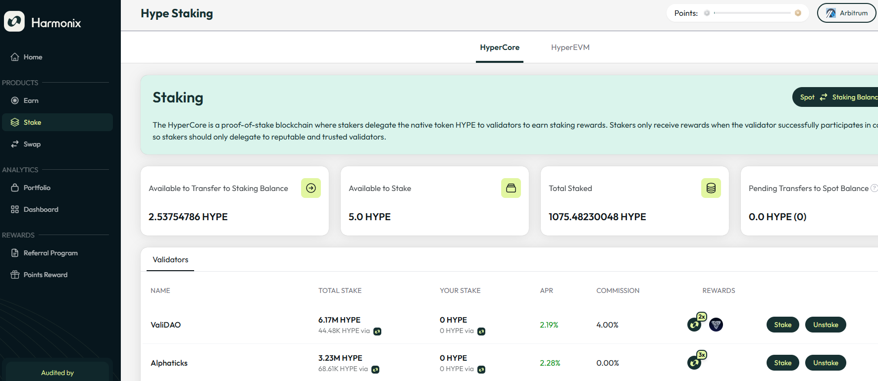Select the Validators tab
The image size is (878, 381).
click(170, 260)
